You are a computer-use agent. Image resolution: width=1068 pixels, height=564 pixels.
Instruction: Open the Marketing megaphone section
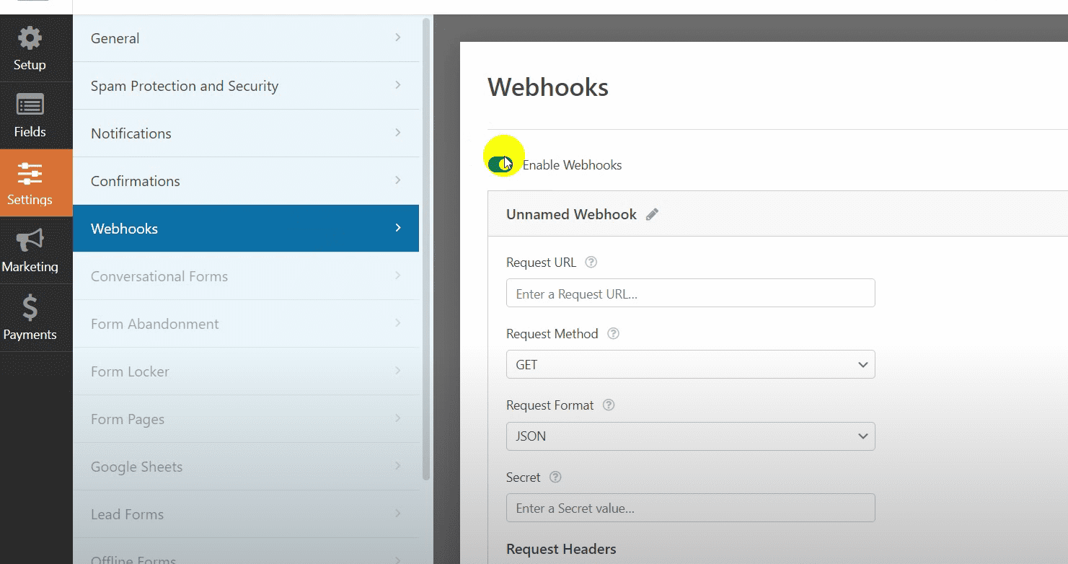pyautogui.click(x=30, y=250)
